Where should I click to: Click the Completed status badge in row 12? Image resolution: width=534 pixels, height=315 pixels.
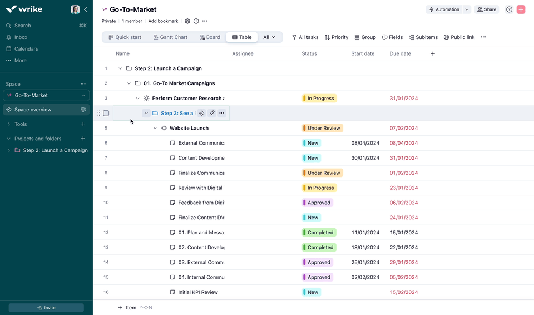[x=319, y=233]
